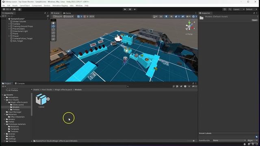The image size is (260, 146).
Task: Switch to the Game tab
Action: 67,13
